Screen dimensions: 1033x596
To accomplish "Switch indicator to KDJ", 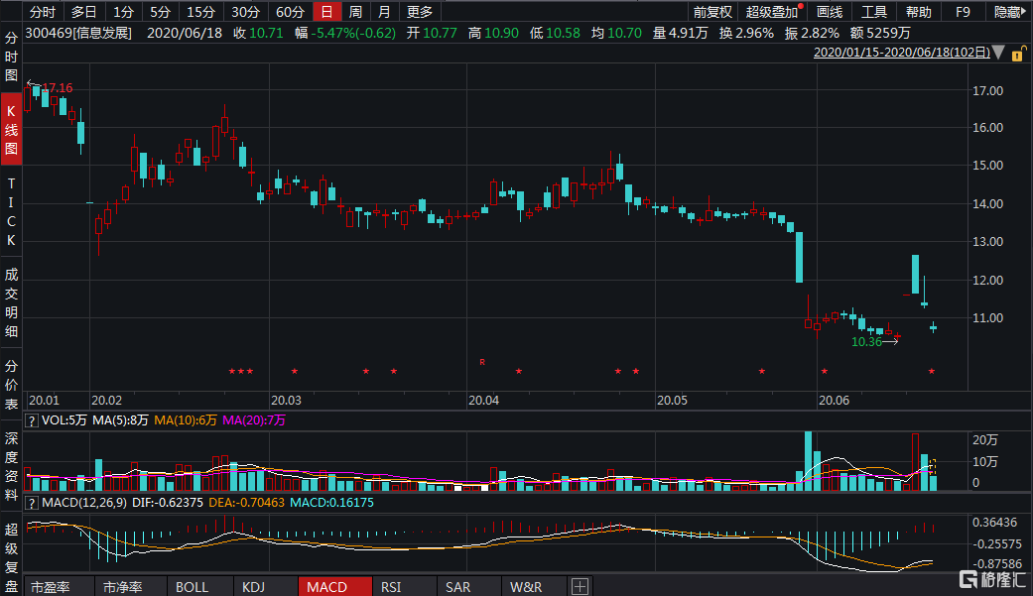I will 254,587.
